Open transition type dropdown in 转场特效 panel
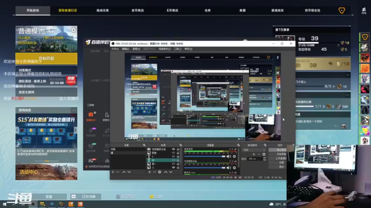 coord(254,150)
